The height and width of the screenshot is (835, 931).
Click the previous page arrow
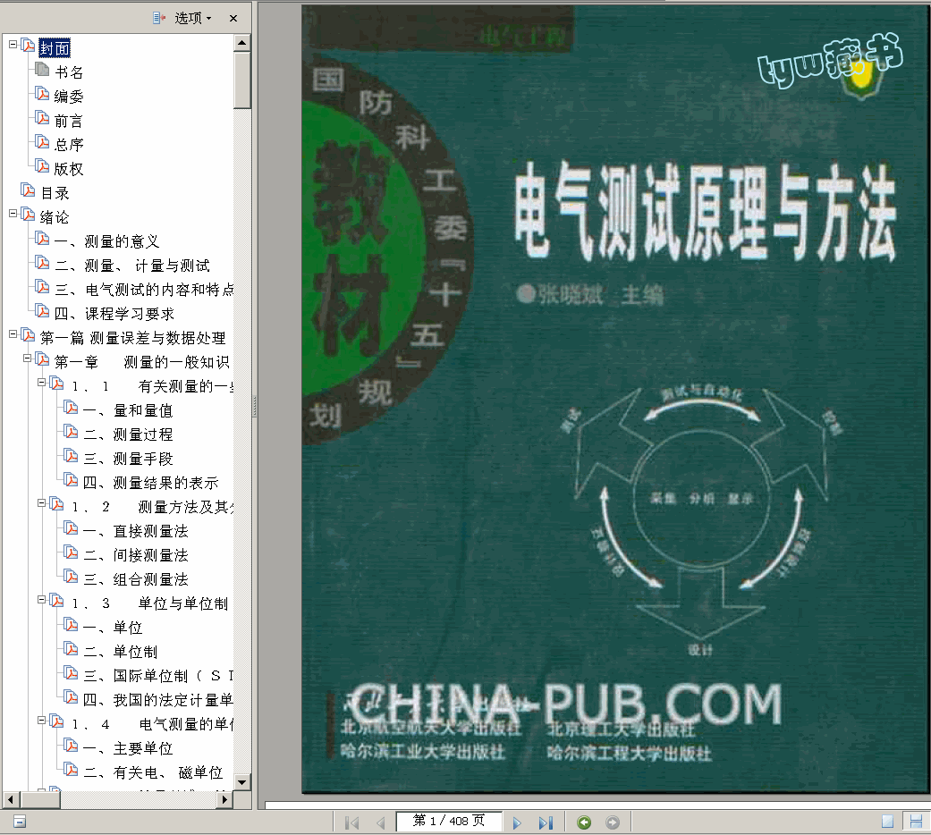point(380,822)
